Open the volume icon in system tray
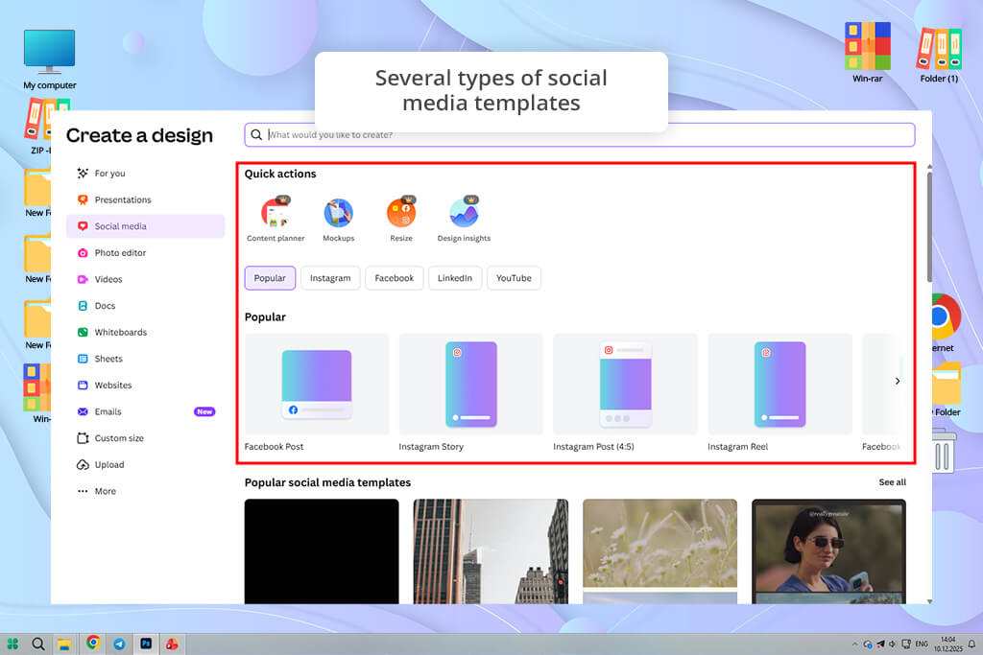983x655 pixels. 893,643
